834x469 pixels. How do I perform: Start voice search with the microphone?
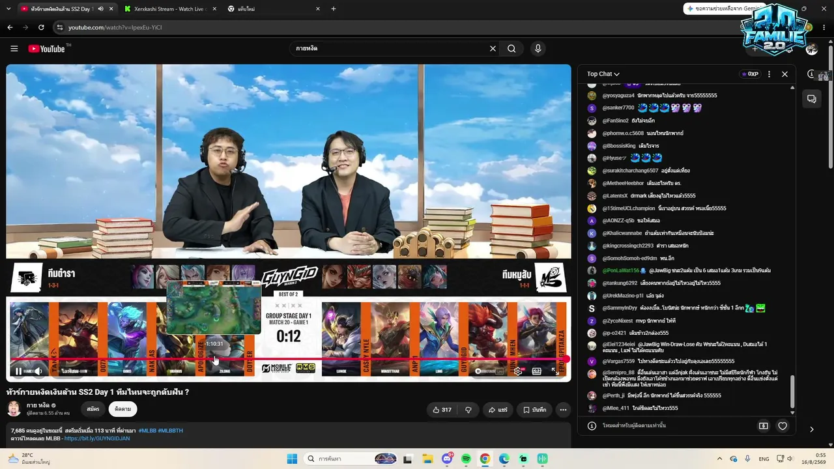[x=538, y=48]
